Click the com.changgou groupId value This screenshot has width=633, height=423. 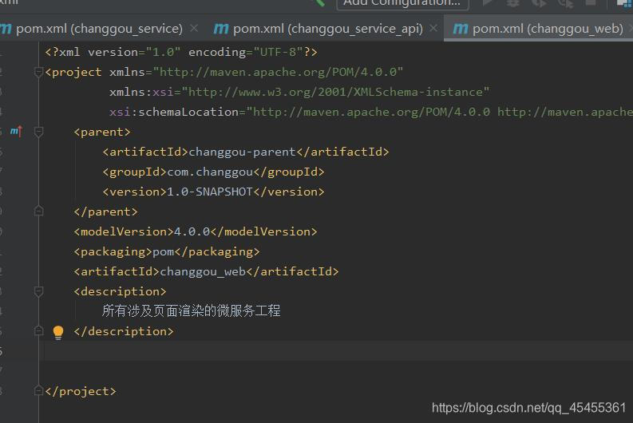click(210, 172)
